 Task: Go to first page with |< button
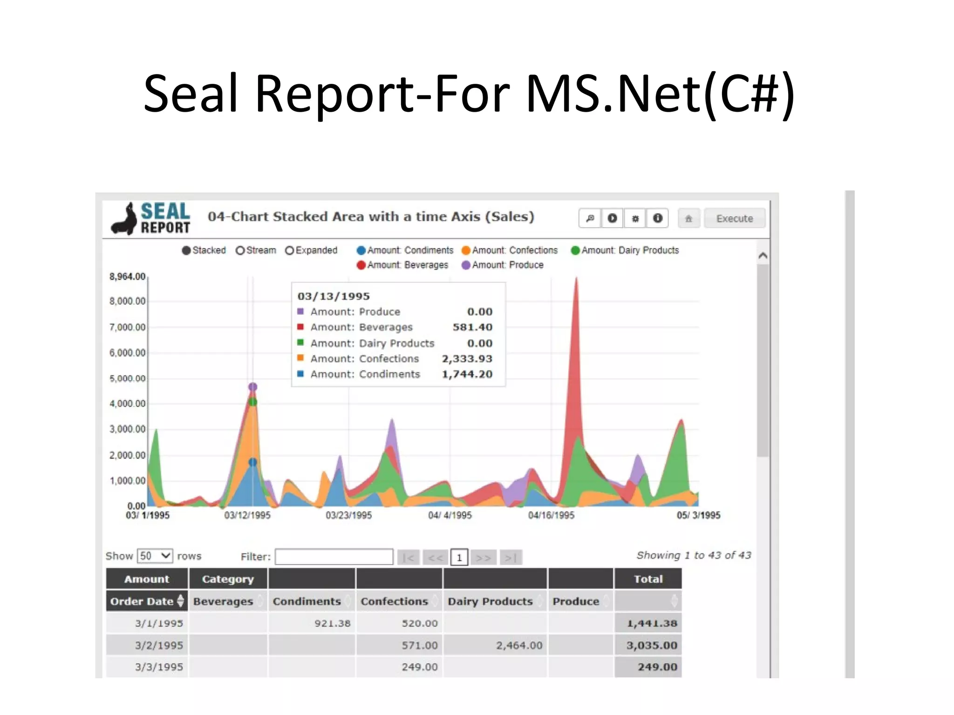tap(409, 558)
